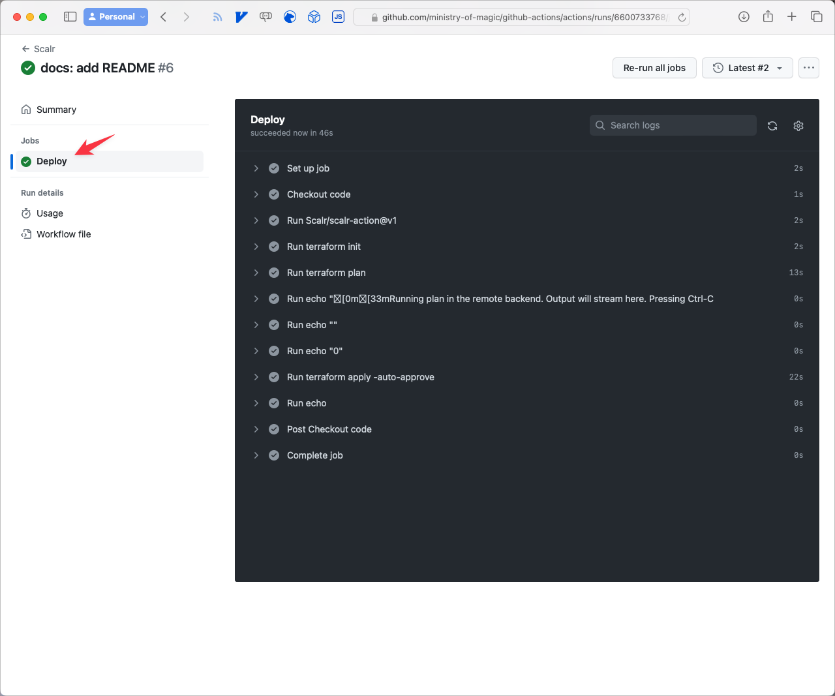This screenshot has height=696, width=835.
Task: Click the Search logs field
Action: point(673,125)
